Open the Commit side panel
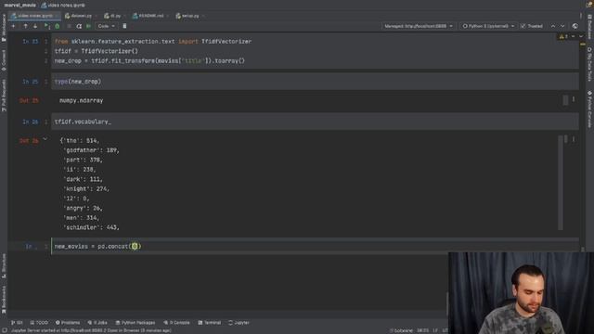This screenshot has height=334, width=594. 4,60
